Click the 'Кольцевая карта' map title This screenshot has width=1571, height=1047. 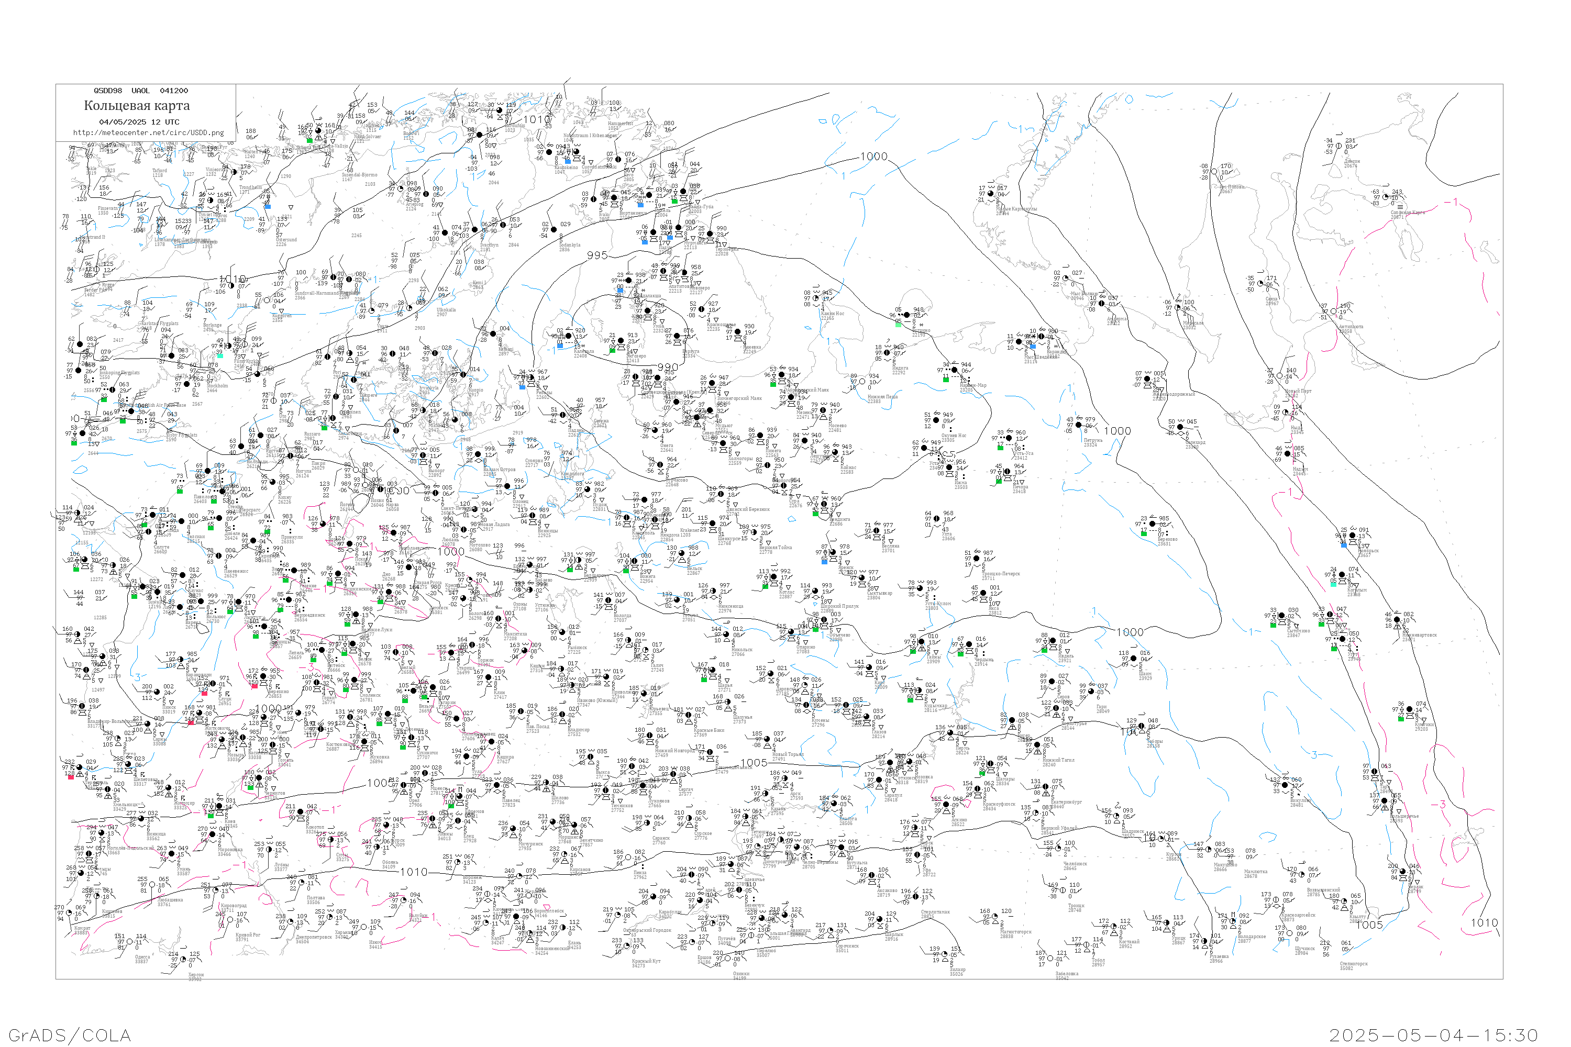pos(137,106)
